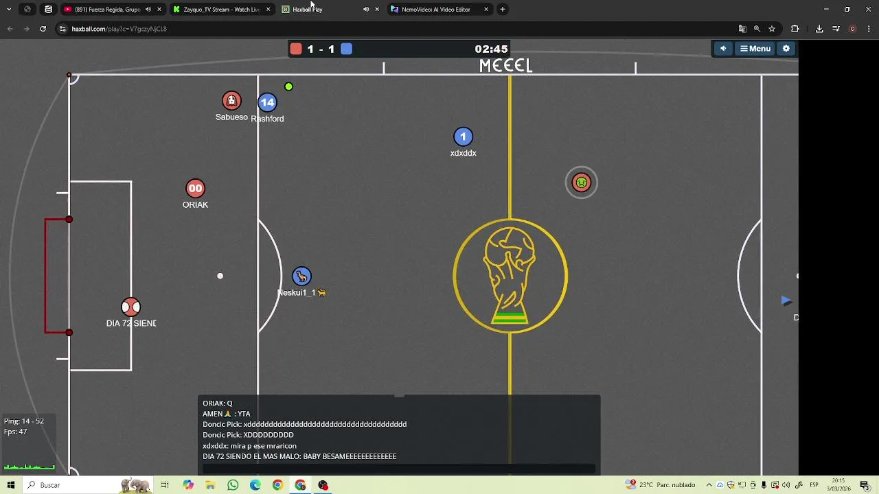Open Microsoft Edge from the taskbar
Image resolution: width=879 pixels, height=494 pixels.
[255, 485]
